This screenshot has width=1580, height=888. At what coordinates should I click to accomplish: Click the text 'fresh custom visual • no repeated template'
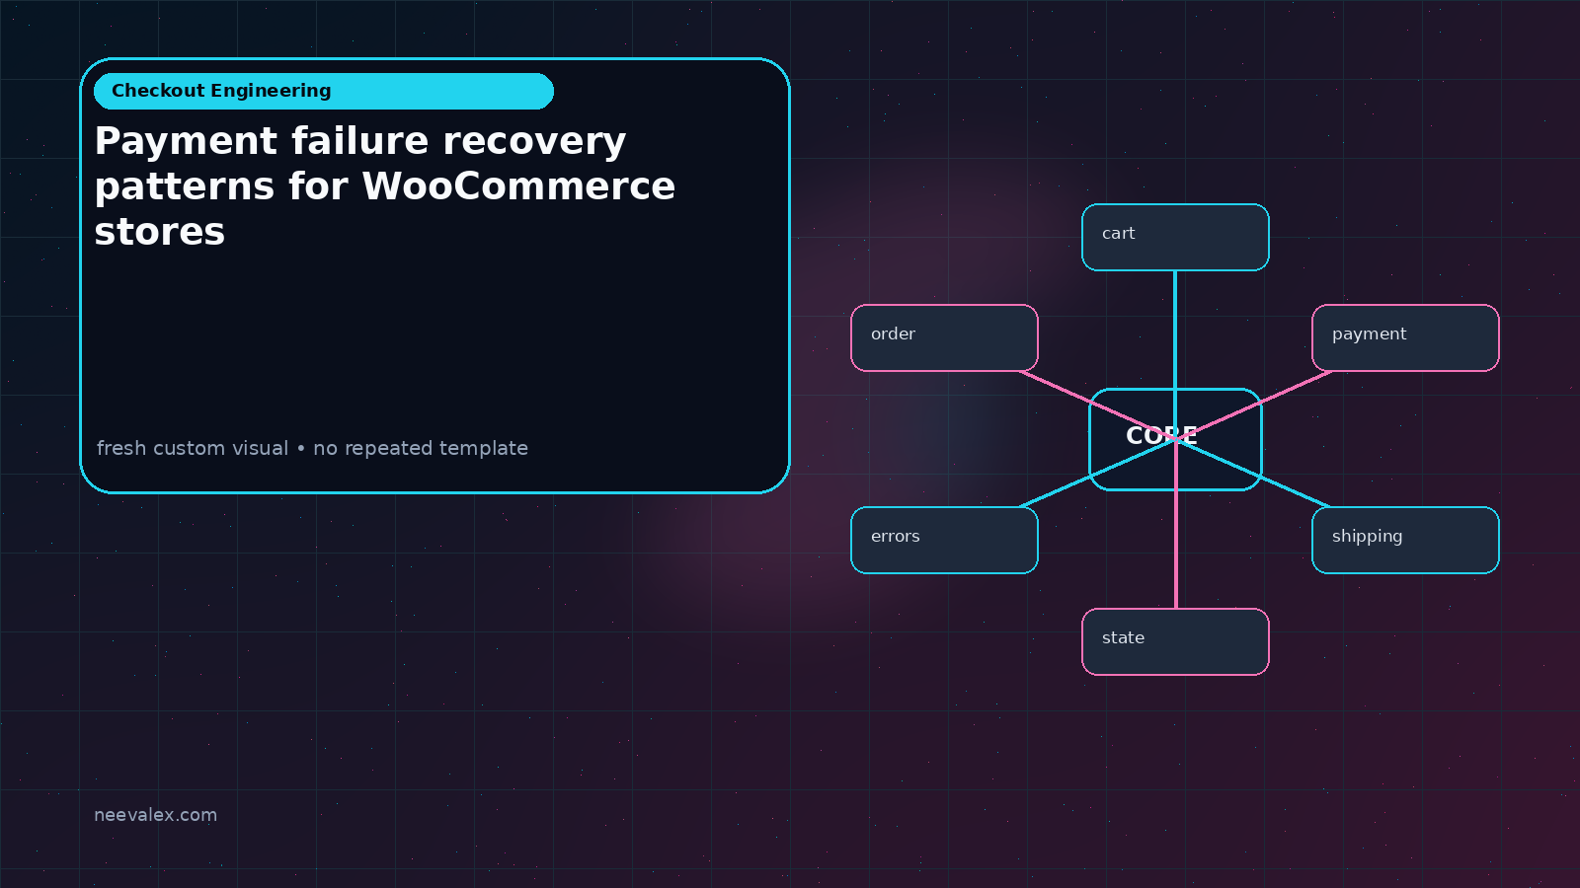tap(312, 448)
